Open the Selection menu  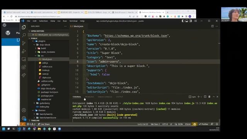pos(43,21)
